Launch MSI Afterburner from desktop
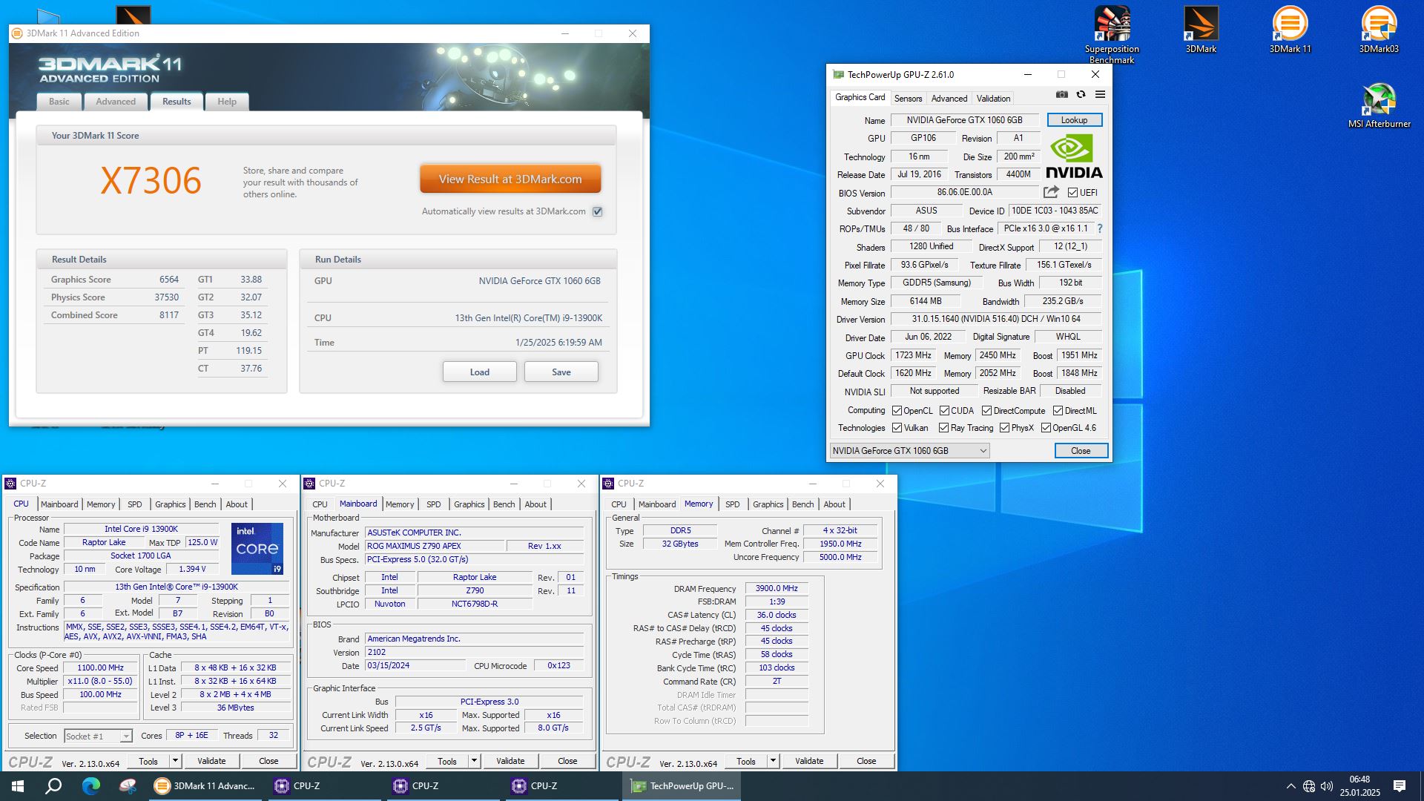The height and width of the screenshot is (801, 1424). point(1379,106)
